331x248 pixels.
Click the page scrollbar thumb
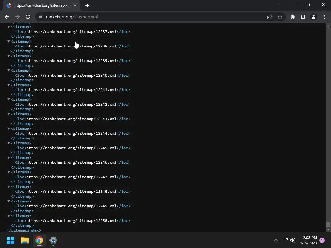tap(328, 224)
